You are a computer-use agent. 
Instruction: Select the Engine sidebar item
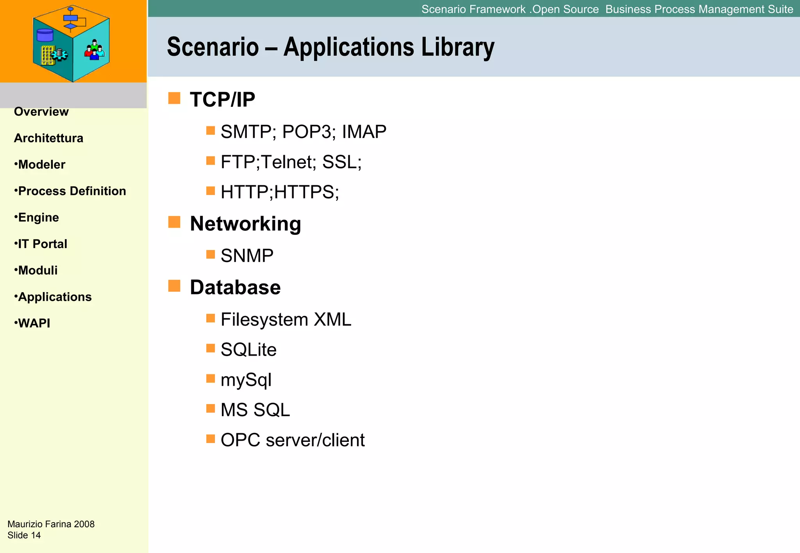coord(37,218)
